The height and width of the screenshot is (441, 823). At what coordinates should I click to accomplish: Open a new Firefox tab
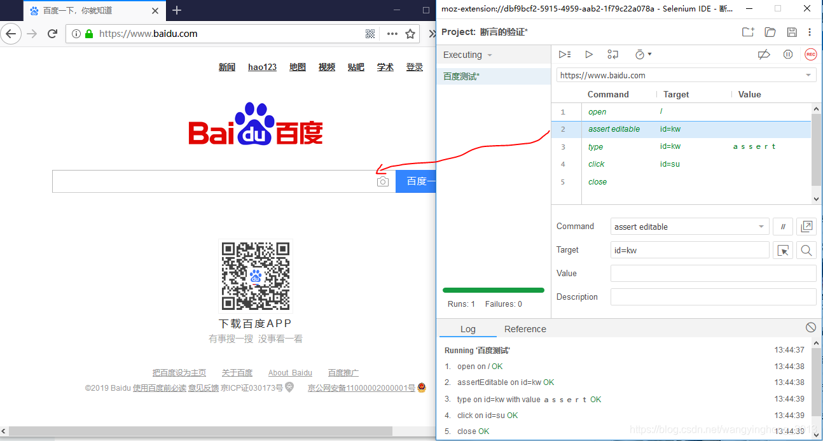pyautogui.click(x=177, y=10)
